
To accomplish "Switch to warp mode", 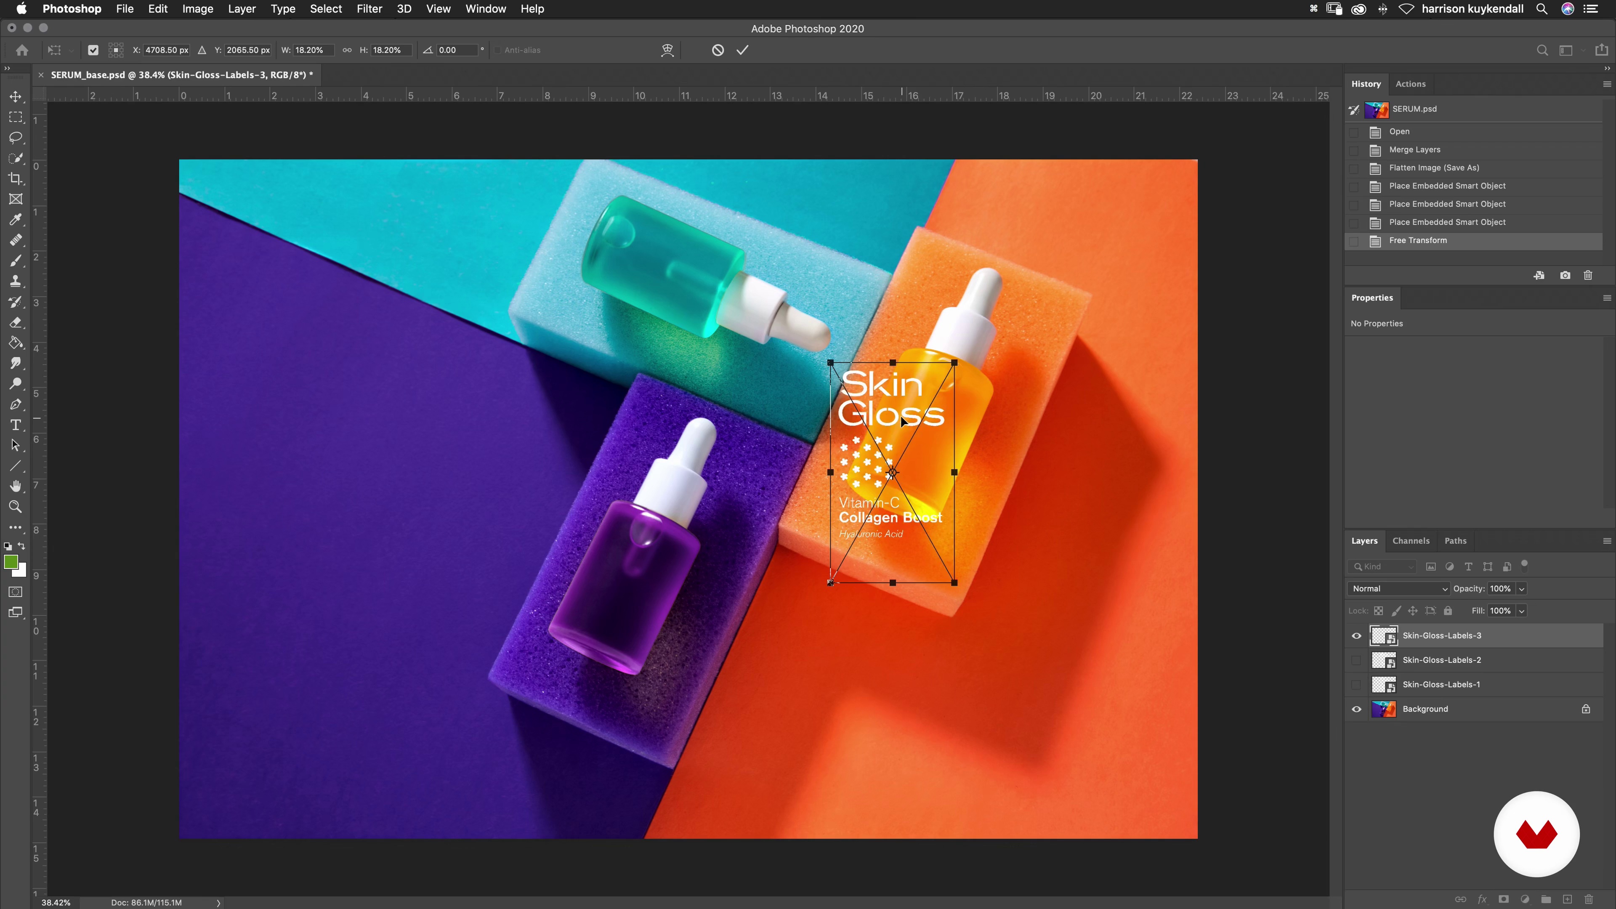I will (x=667, y=50).
